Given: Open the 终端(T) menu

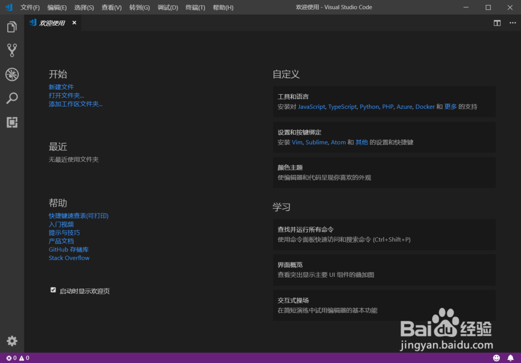Looking at the screenshot, I should (x=195, y=7).
